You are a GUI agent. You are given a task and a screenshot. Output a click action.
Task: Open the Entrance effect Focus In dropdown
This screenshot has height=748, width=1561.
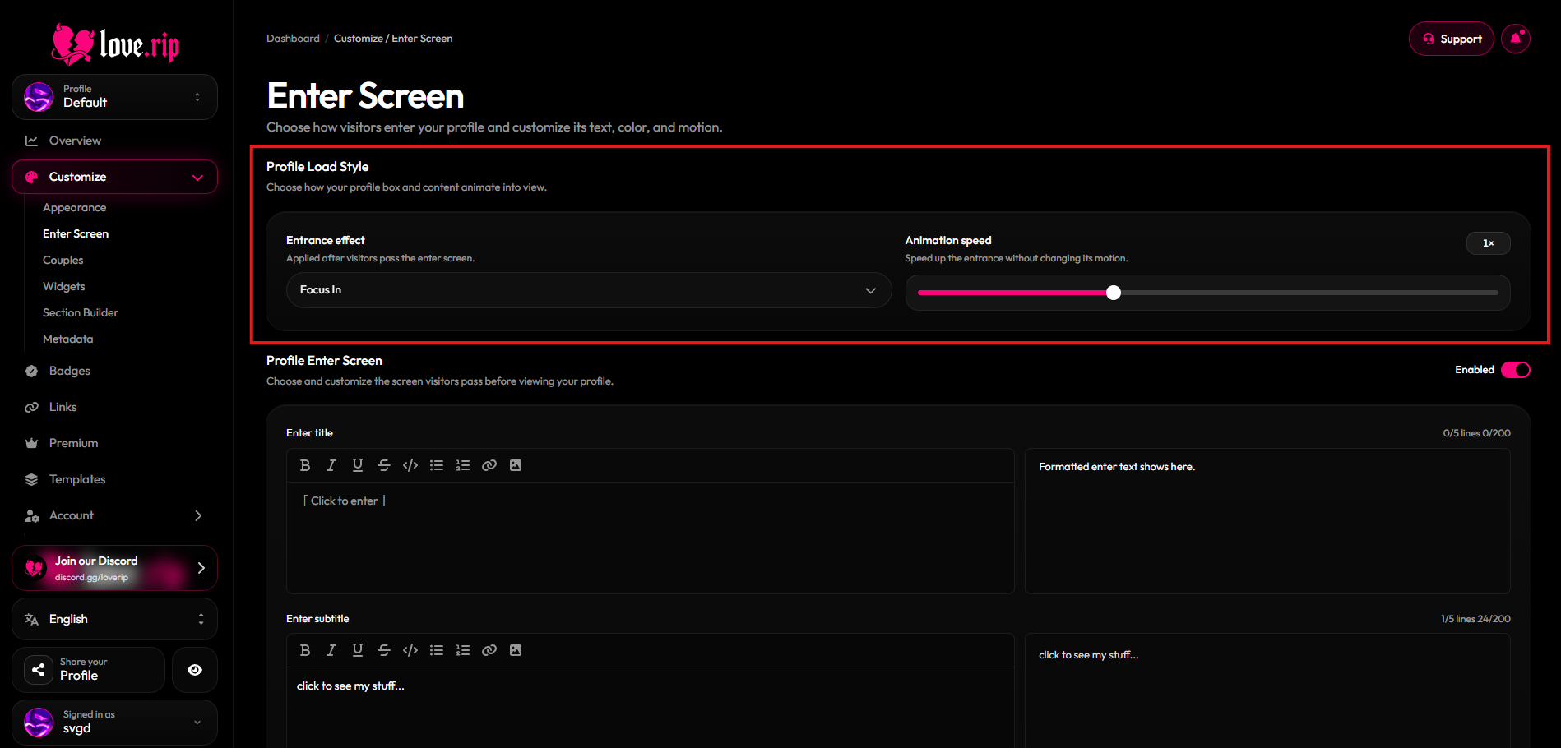point(589,290)
